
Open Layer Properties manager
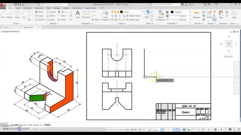[105, 15]
